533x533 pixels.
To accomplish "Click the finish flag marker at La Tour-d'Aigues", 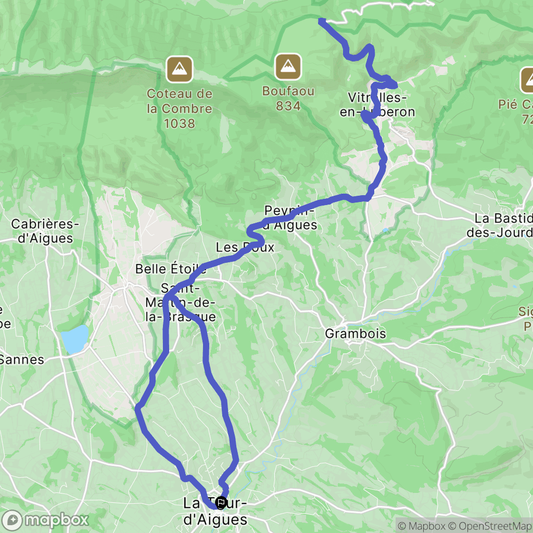I will point(221,503).
